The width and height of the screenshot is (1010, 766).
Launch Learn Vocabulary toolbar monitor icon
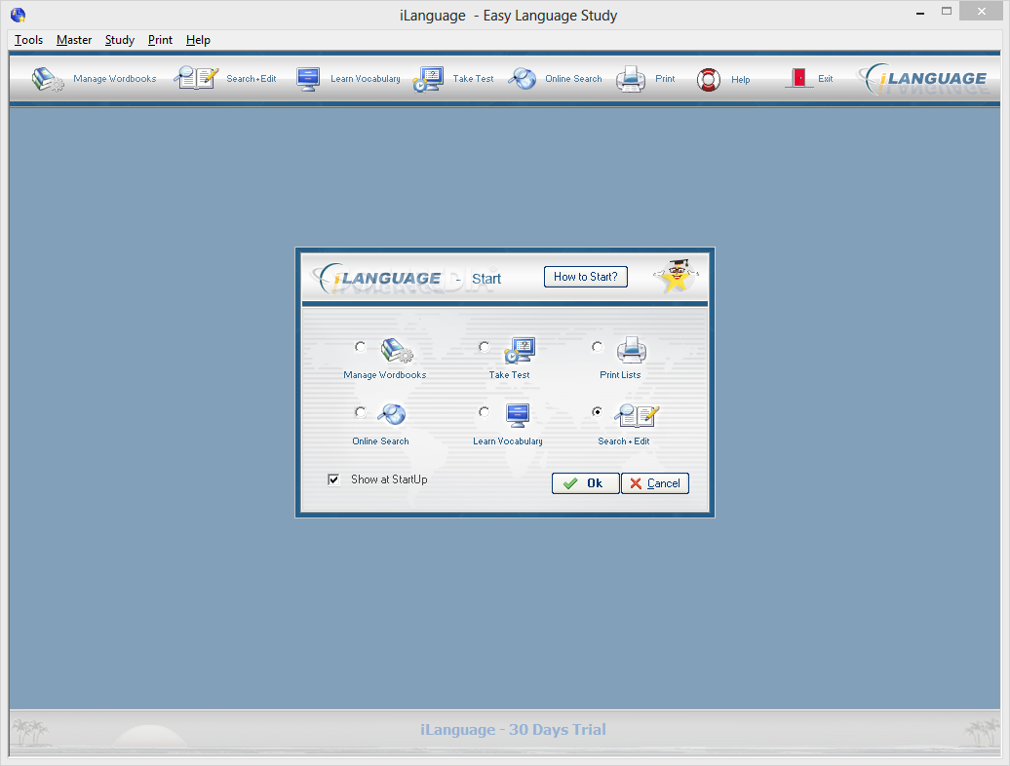308,79
